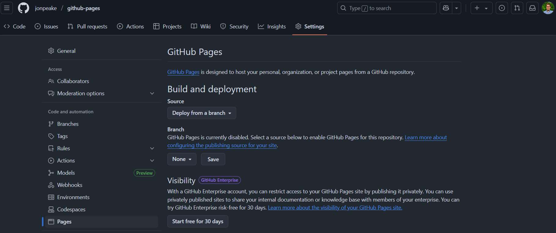Switch to Issues tab
556x233 pixels.
tap(47, 27)
